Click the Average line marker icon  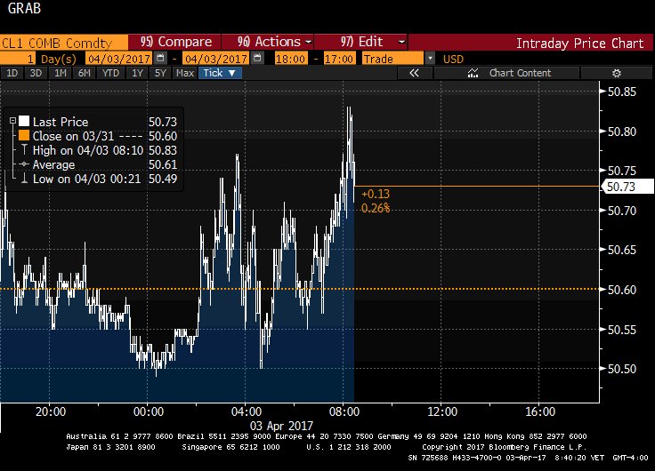24,164
